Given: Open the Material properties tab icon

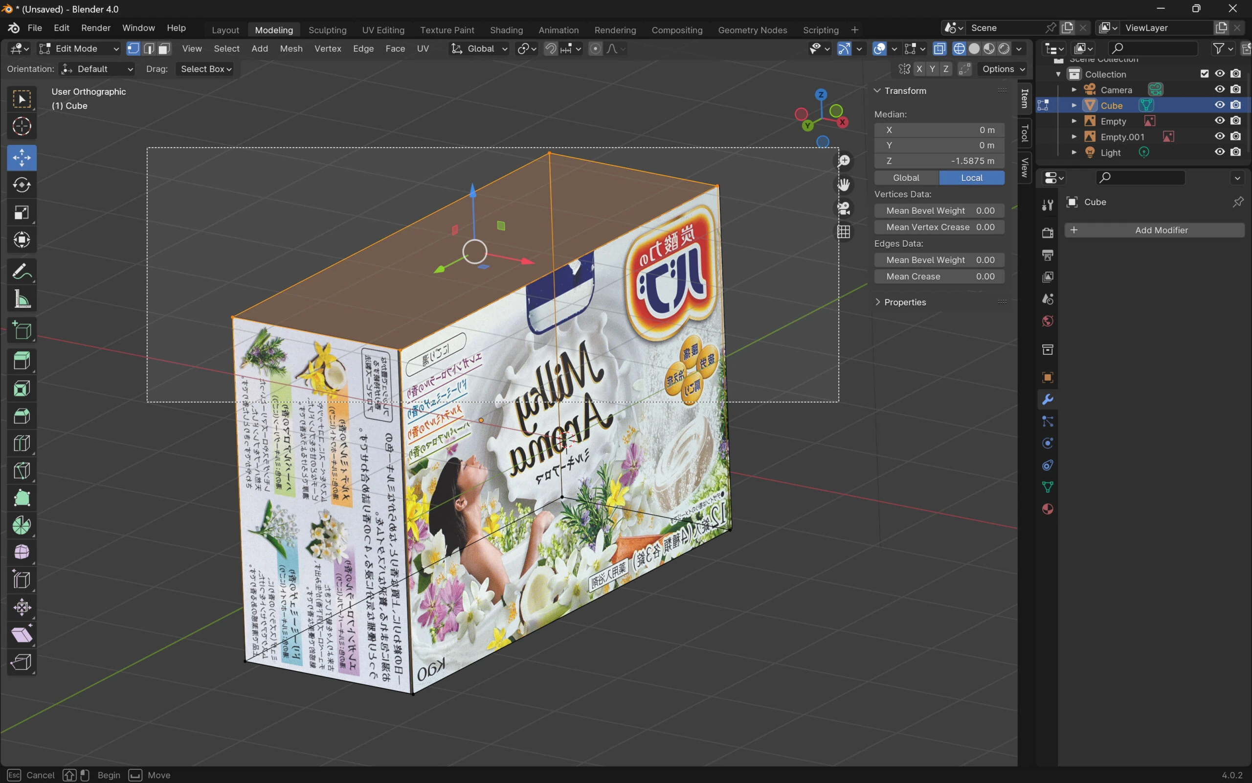Looking at the screenshot, I should (x=1048, y=509).
